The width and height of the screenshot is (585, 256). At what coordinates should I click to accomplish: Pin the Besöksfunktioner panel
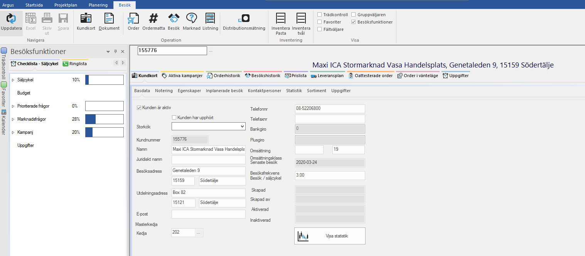(115, 51)
